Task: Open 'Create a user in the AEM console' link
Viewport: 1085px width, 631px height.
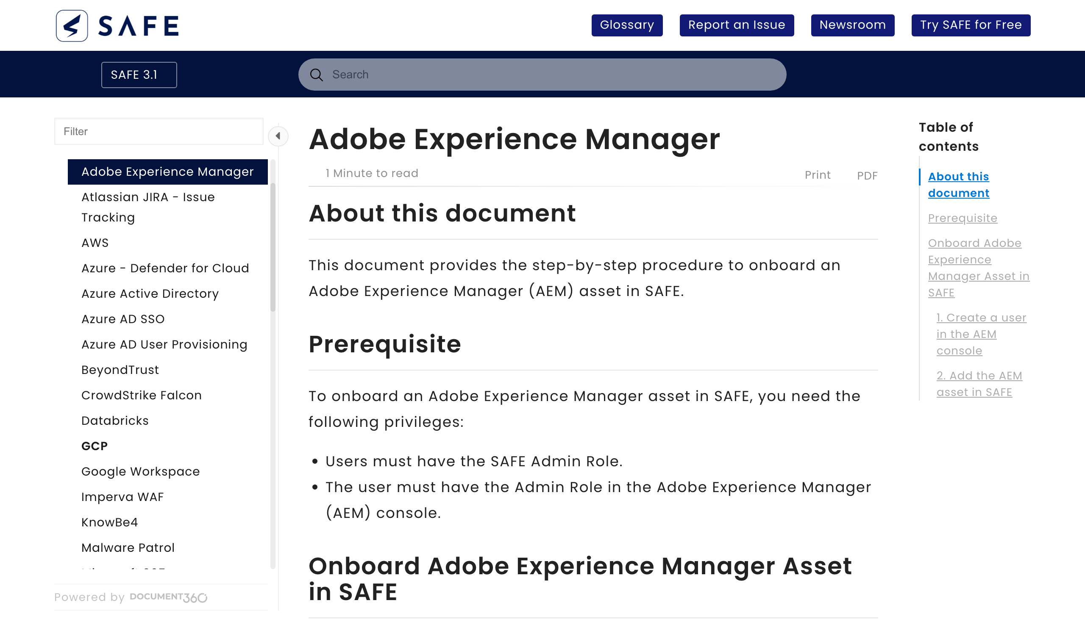Action: pos(981,334)
